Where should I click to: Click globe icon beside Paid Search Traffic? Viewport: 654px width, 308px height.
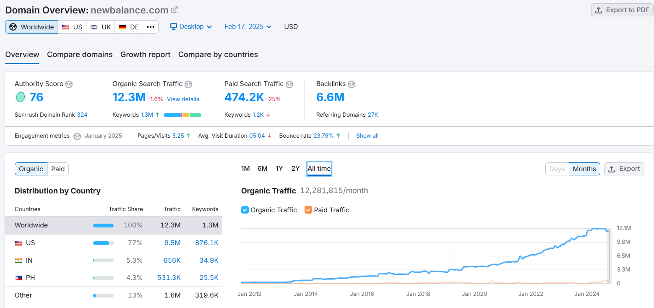pos(289,84)
